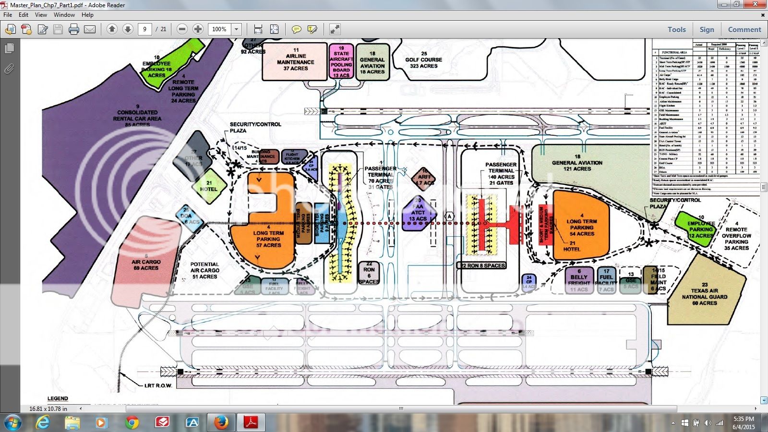
Task: Expand the Tools pane
Action: 676,29
